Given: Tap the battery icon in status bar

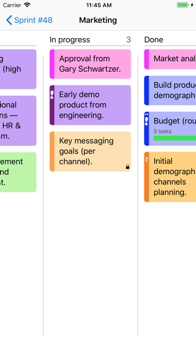Looking at the screenshot, I should (x=183, y=5).
